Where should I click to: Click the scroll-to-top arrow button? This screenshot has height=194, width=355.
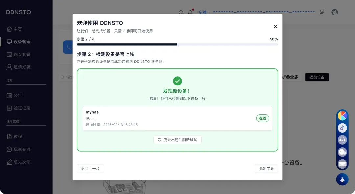(x=342, y=179)
